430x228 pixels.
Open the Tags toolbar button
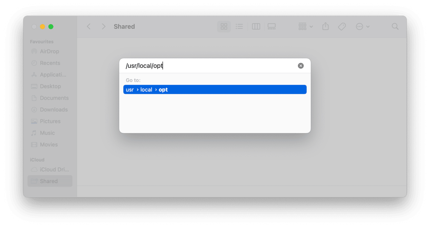(x=342, y=26)
